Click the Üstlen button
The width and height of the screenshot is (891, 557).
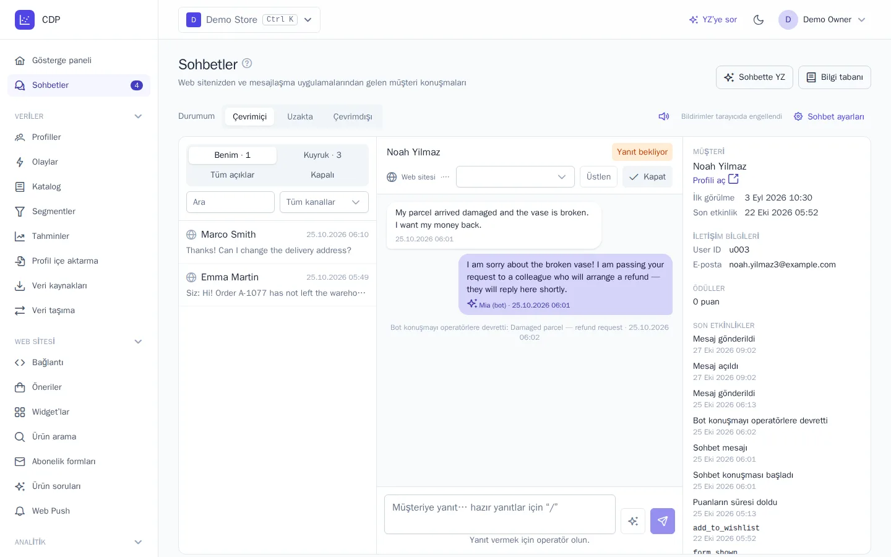[598, 177]
